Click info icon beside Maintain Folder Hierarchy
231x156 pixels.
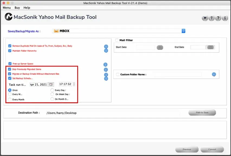coord(106,51)
